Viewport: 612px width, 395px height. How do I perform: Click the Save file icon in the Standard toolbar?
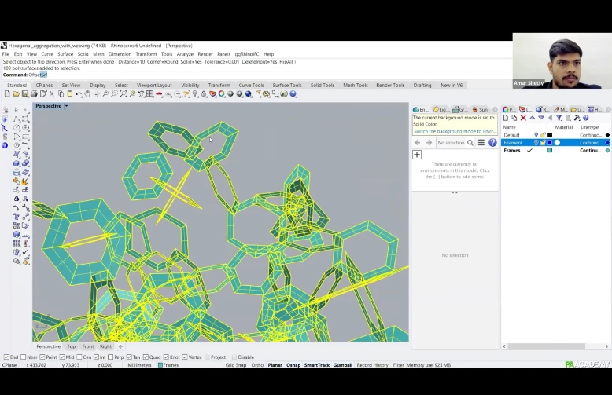click(x=25, y=94)
